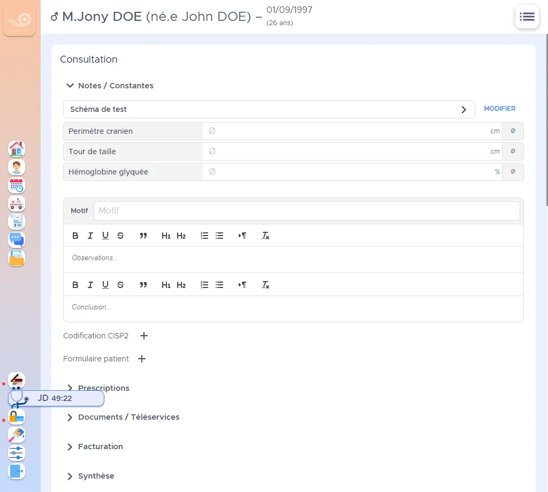The image size is (548, 492).
Task: Click into the Conclusion text area
Action: [x=293, y=308]
